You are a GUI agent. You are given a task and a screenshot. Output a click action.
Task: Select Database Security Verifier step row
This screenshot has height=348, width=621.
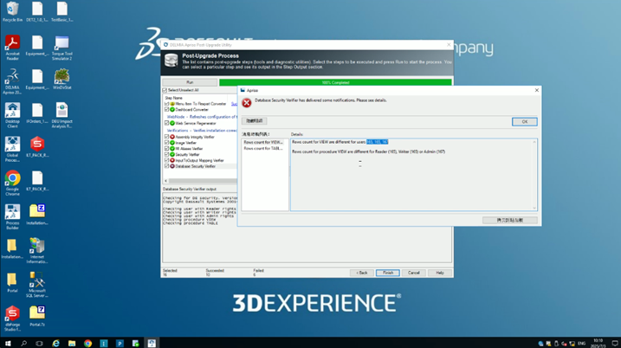tap(200, 166)
